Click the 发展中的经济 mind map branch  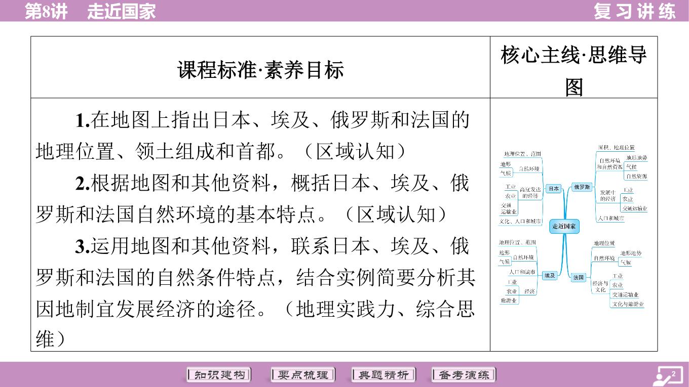(x=607, y=196)
